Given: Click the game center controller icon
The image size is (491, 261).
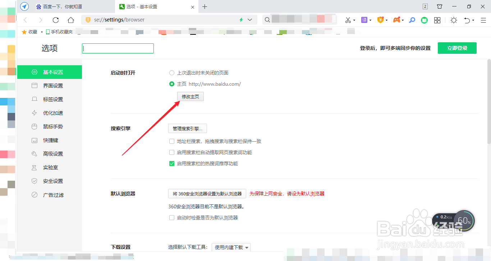Looking at the screenshot, I should point(396,20).
